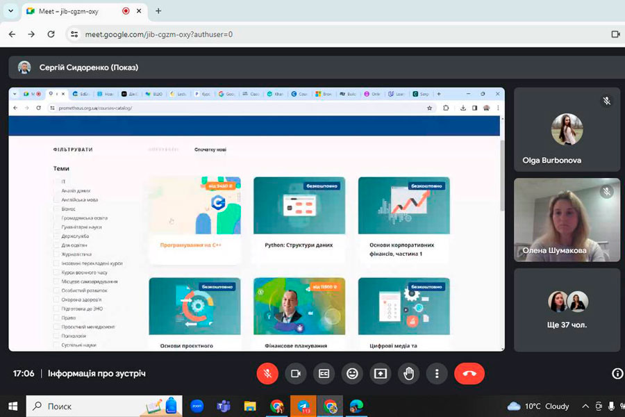Click Інформація про зустріч label
This screenshot has width=625, height=417.
97,374
